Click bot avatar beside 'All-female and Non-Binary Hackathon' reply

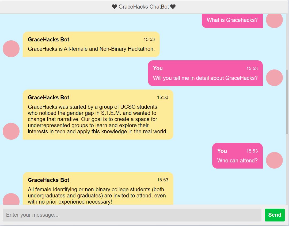[11, 49]
